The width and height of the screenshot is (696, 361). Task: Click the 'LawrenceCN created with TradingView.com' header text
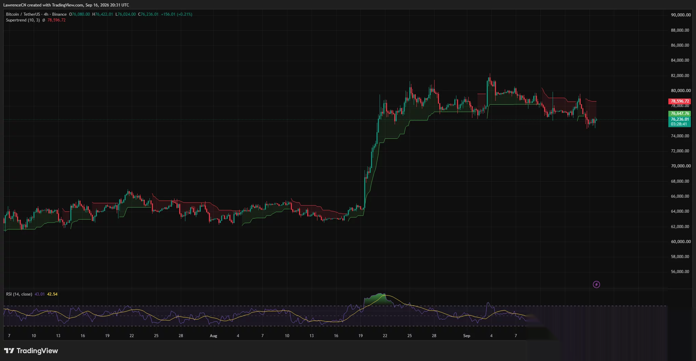pyautogui.click(x=43, y=5)
